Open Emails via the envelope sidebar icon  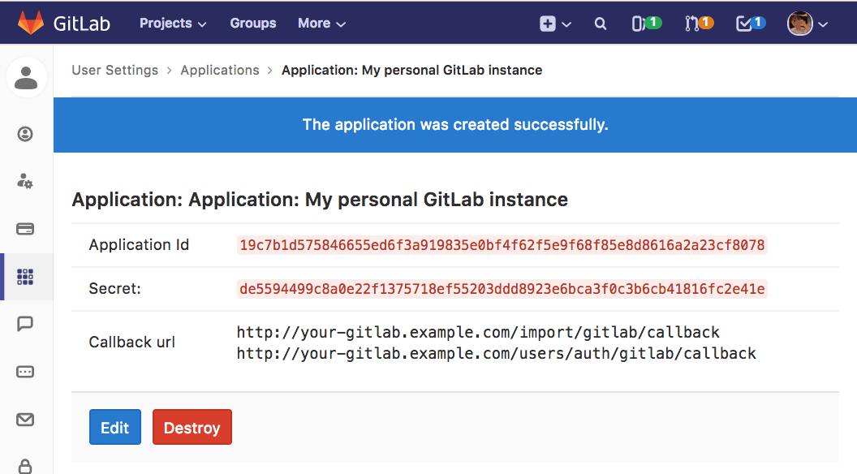point(25,420)
